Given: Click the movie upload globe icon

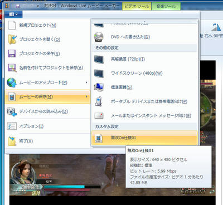Looking at the screenshot, I should 12,82.
